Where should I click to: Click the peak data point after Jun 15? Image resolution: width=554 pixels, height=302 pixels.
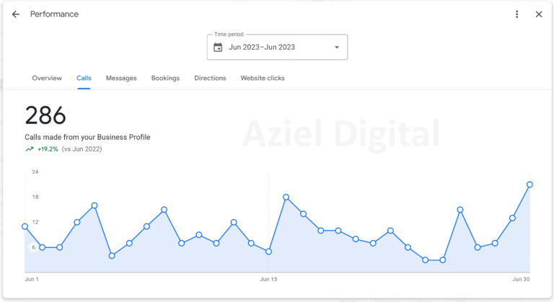[286, 197]
